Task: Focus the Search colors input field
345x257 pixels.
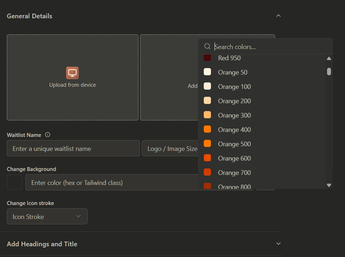Action: point(270,47)
